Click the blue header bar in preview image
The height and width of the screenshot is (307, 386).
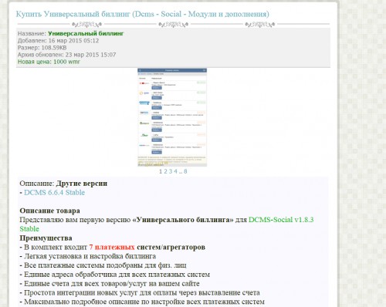coord(172,70)
